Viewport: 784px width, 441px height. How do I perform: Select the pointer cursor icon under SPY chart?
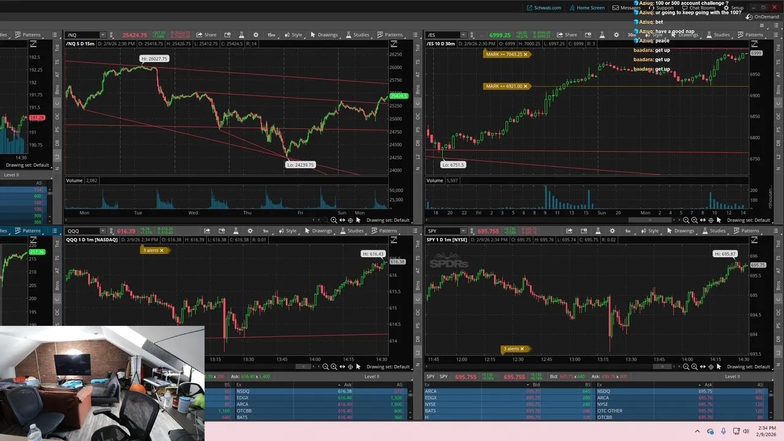pos(718,366)
